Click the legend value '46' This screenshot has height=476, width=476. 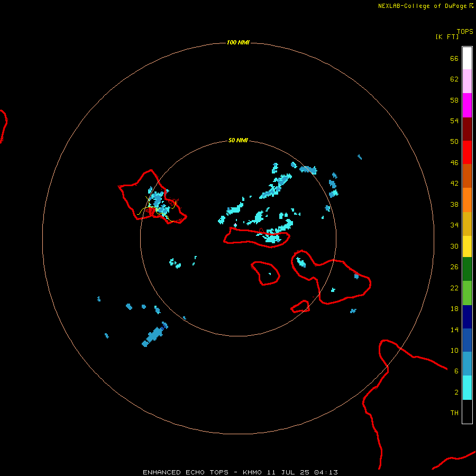(x=454, y=163)
